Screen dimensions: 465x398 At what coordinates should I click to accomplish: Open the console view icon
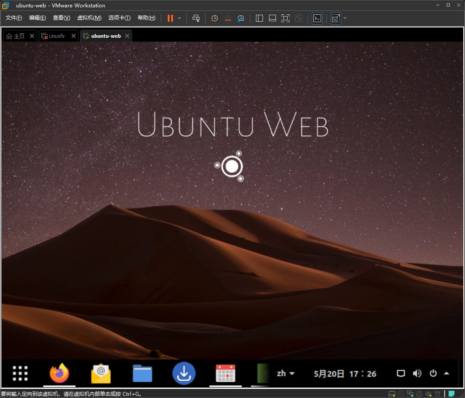coord(317,18)
